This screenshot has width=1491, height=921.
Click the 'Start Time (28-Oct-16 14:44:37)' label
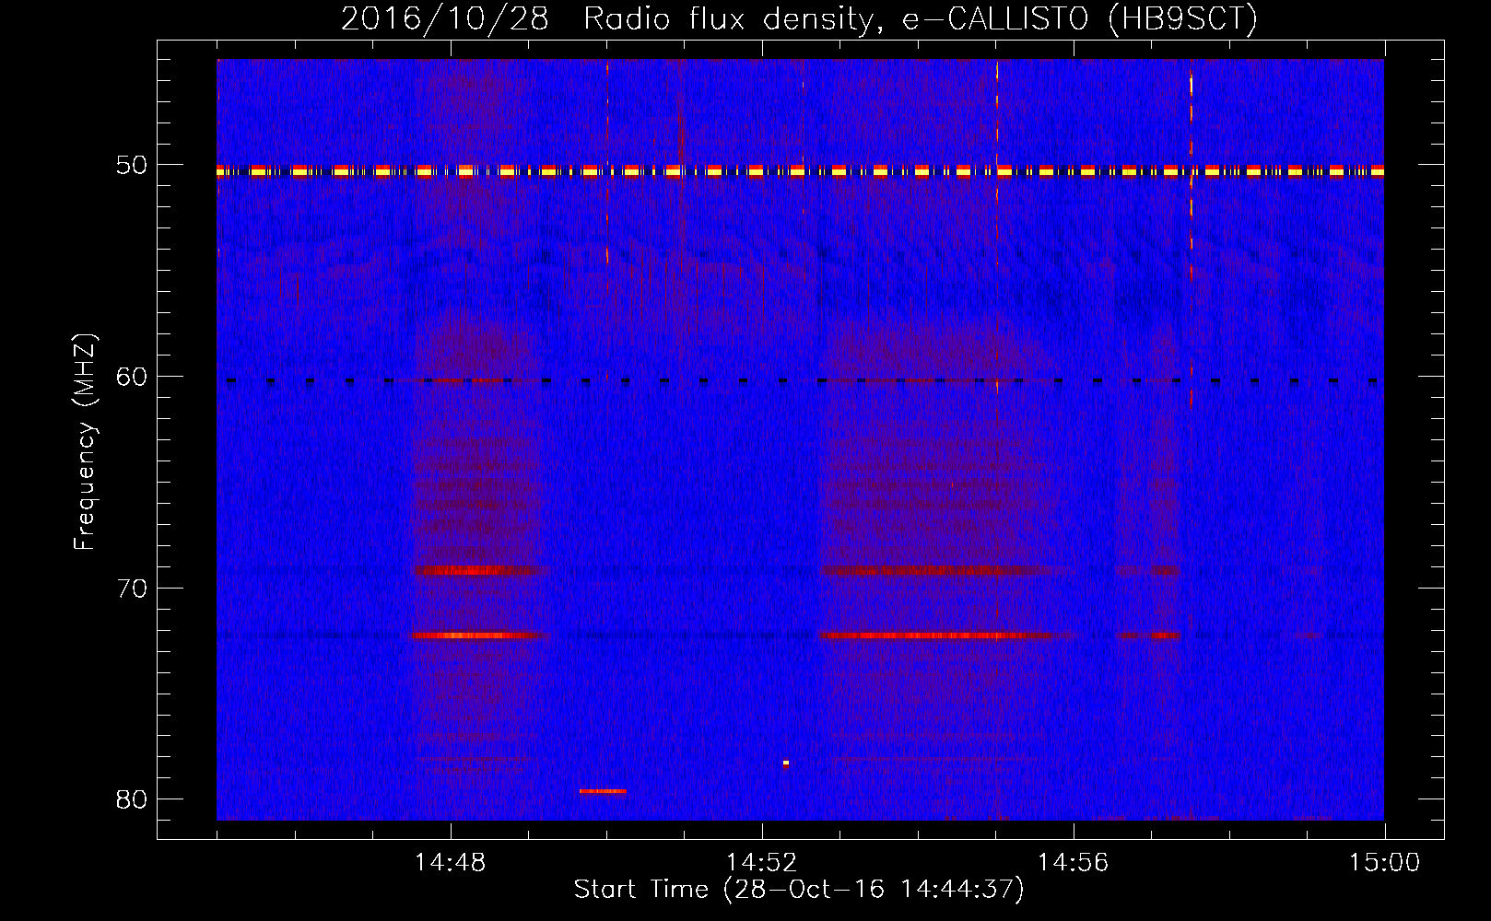pos(799,890)
